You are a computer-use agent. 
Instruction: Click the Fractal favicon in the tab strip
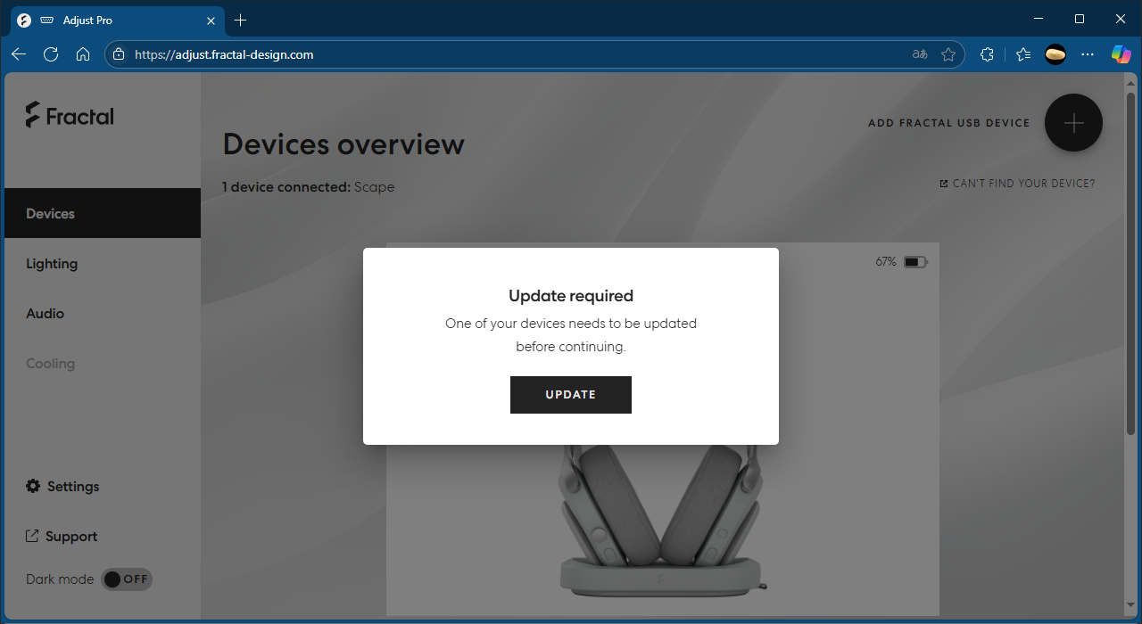(x=24, y=21)
